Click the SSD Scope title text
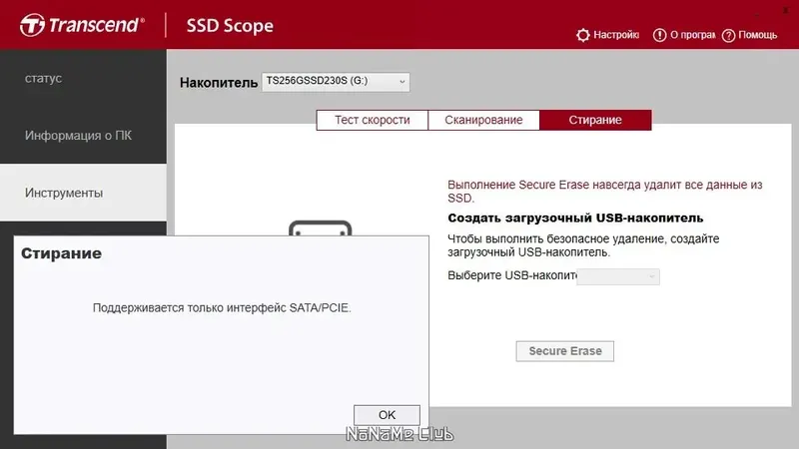 click(230, 26)
